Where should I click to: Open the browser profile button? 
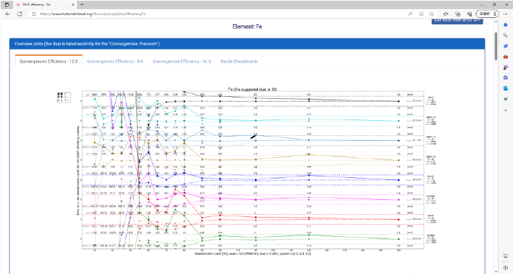[x=488, y=14]
